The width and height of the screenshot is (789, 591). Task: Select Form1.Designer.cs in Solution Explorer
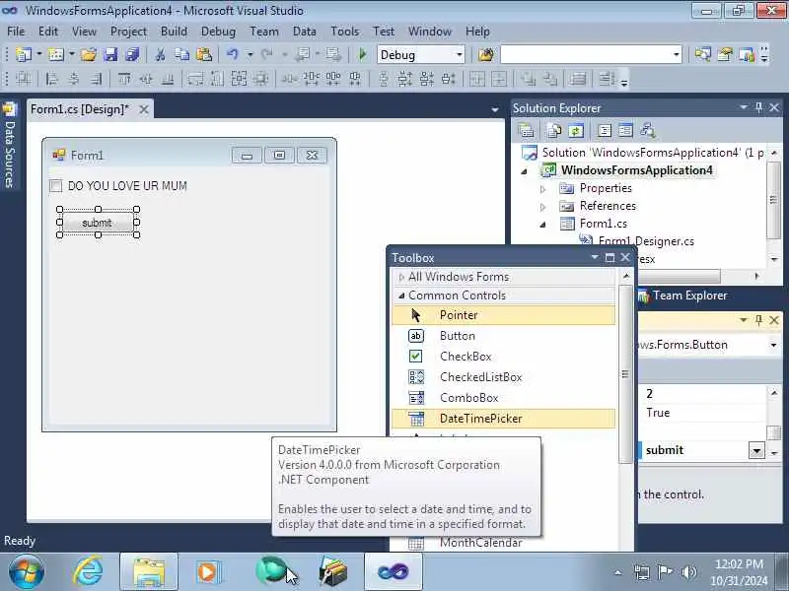646,241
